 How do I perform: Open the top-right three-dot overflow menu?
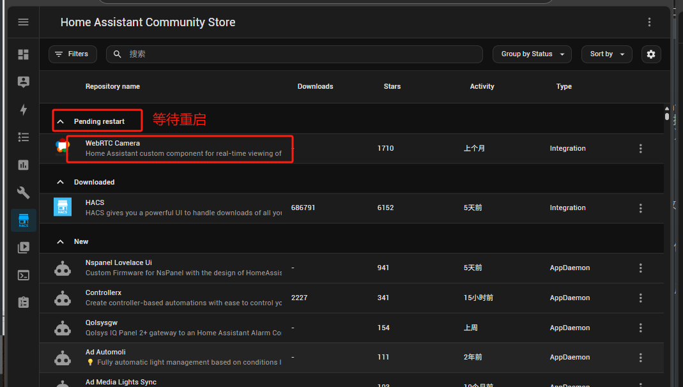click(649, 22)
